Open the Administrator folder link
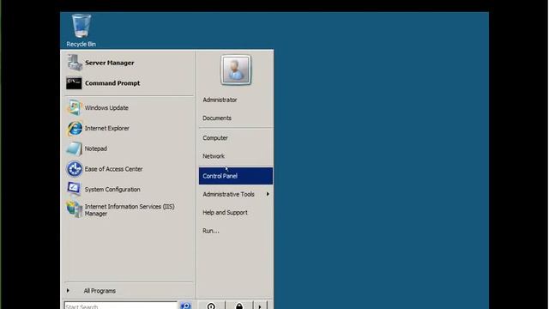Viewport: 549px width, 309px height. 220,100
